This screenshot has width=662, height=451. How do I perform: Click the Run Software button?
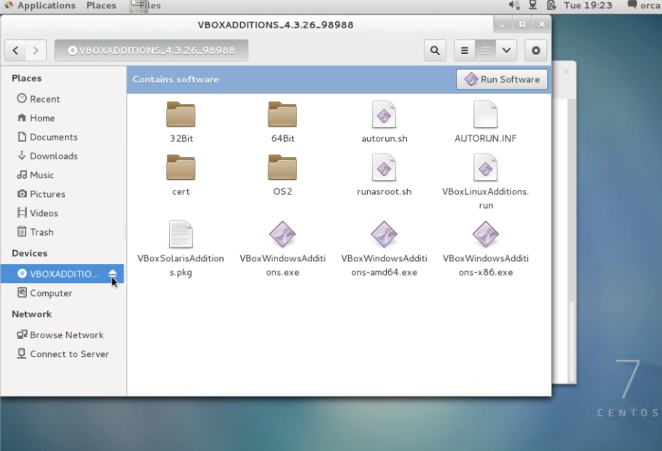click(502, 79)
